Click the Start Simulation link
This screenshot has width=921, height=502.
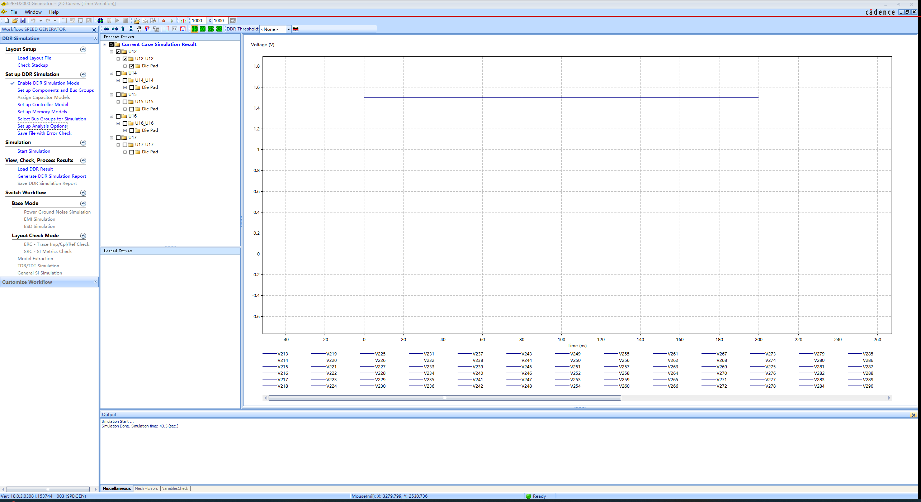(34, 151)
